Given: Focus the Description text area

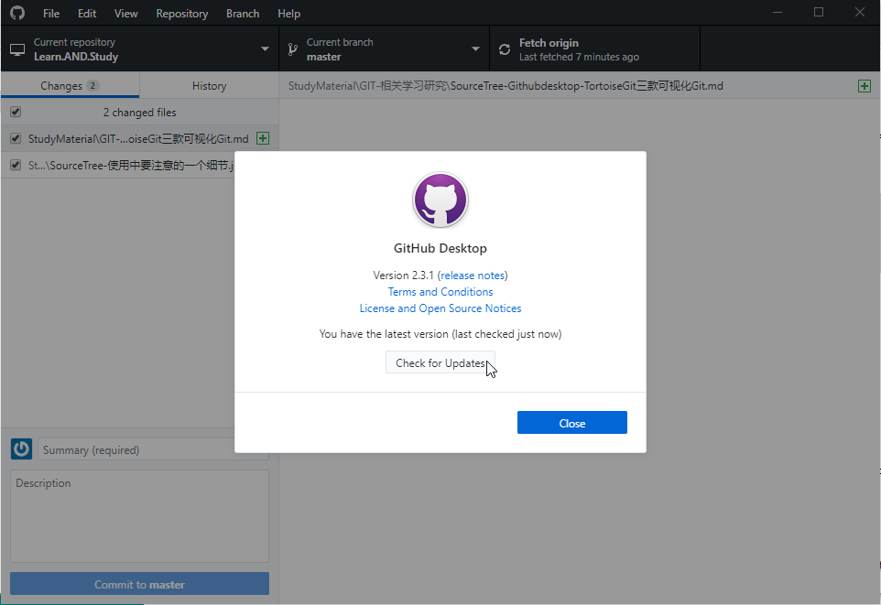Looking at the screenshot, I should pos(139,516).
